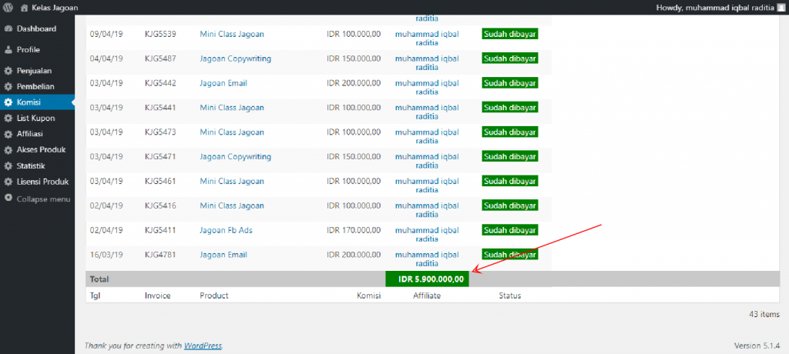Image resolution: width=789 pixels, height=354 pixels.
Task: Click the IDR 5.900.000,00 total cell
Action: click(x=427, y=279)
